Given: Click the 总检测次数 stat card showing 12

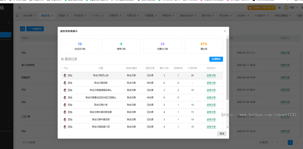Looking at the screenshot, I should click(x=80, y=46).
